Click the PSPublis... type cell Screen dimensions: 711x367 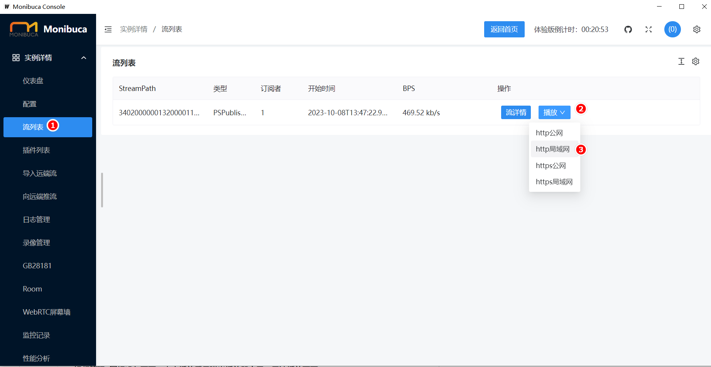[230, 113]
